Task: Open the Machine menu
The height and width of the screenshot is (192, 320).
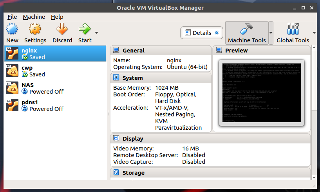Action: click(34, 17)
